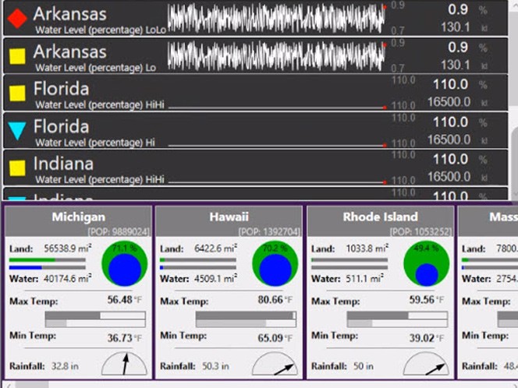The width and height of the screenshot is (518, 388).
Task: Click Michigan's land-water pie chart
Action: 124,265
